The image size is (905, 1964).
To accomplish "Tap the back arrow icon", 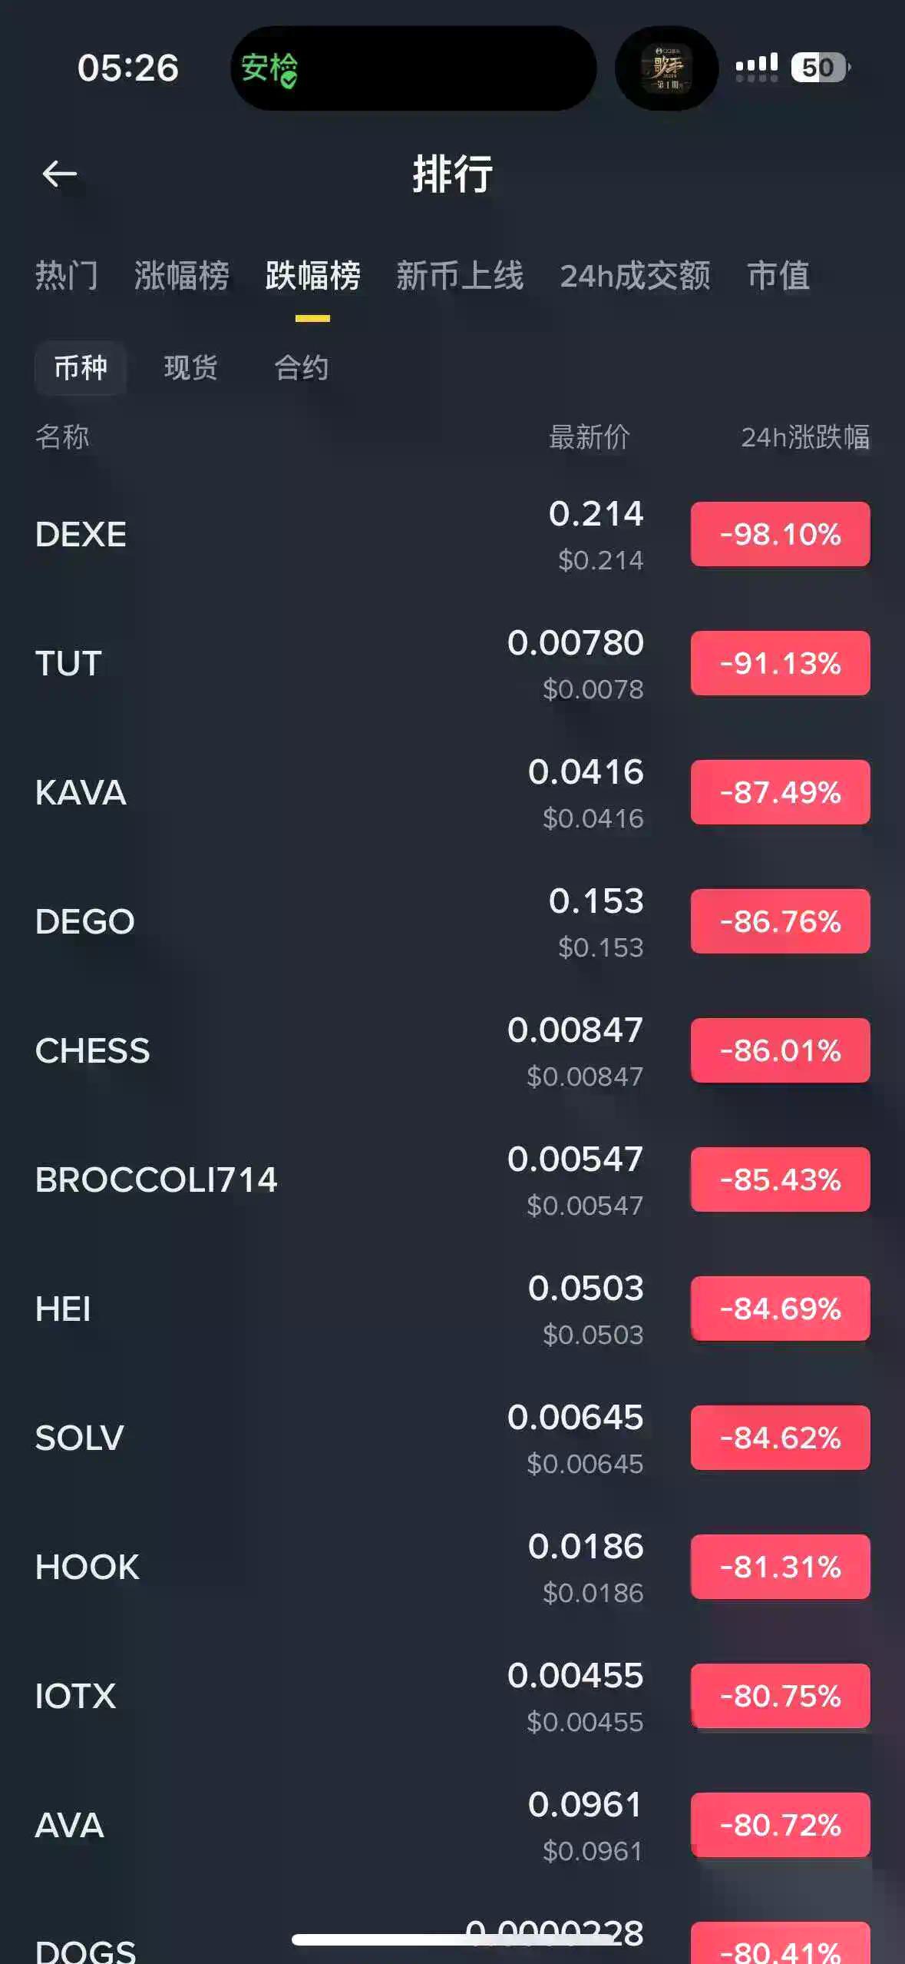I will pyautogui.click(x=59, y=174).
